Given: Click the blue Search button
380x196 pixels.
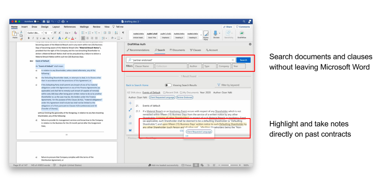Looking at the screenshot, I should 243,60.
